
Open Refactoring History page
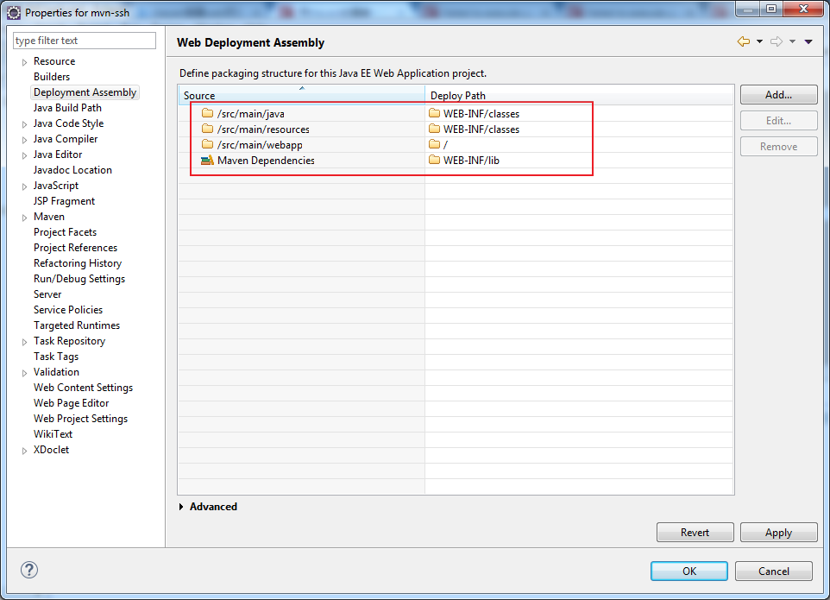coord(78,263)
